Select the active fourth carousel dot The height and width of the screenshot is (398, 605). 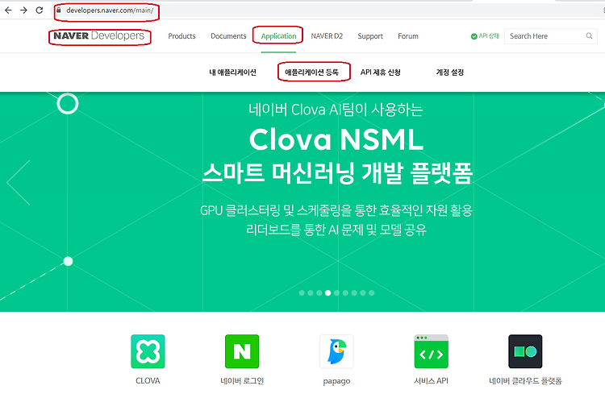coord(328,292)
